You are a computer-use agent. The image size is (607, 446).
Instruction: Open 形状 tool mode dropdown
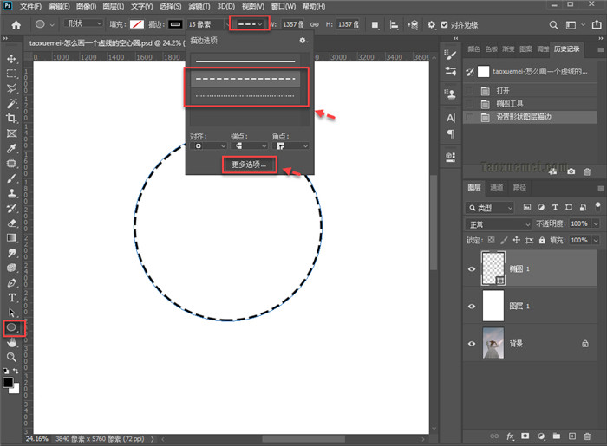pos(83,24)
